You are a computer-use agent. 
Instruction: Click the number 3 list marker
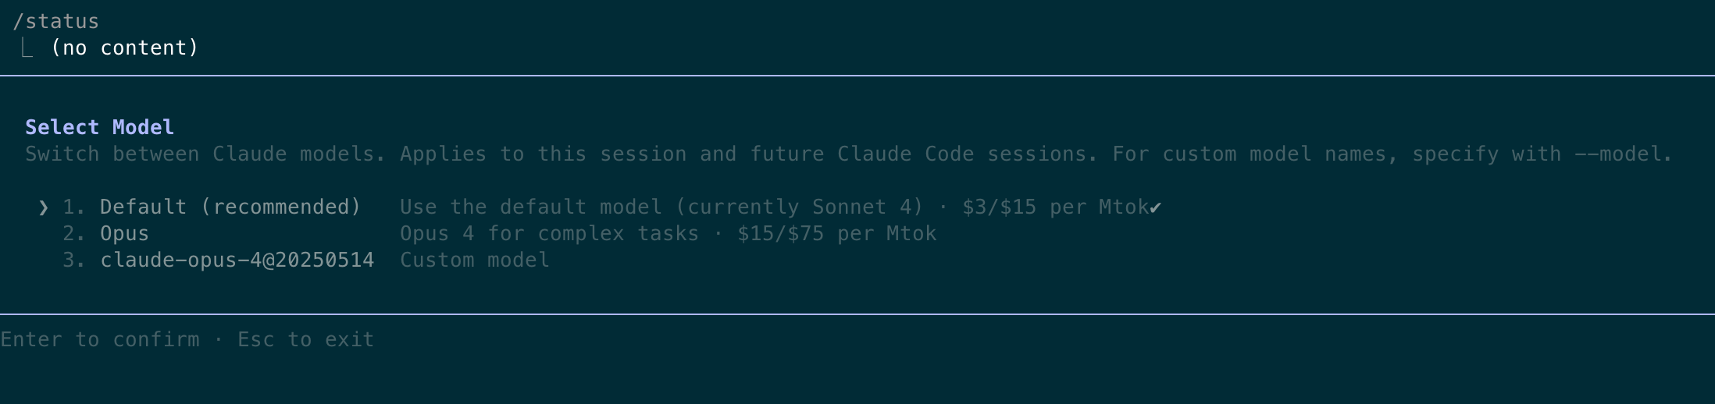(x=74, y=260)
